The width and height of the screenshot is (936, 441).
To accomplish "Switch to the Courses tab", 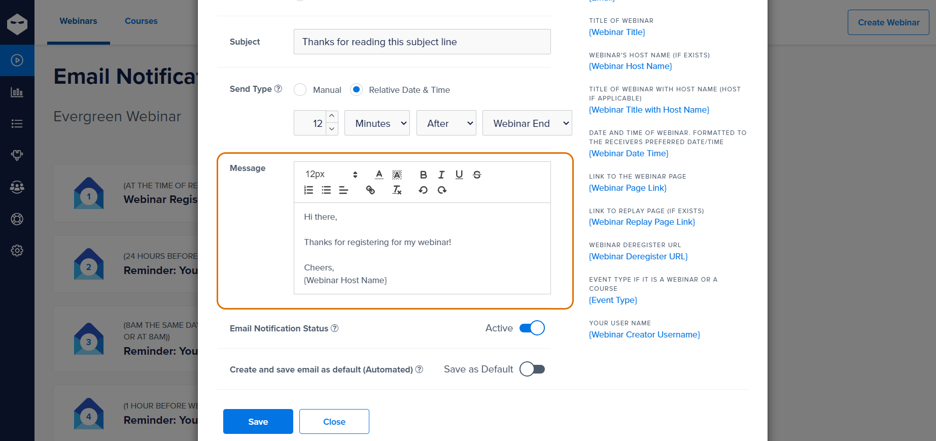I will pyautogui.click(x=141, y=21).
